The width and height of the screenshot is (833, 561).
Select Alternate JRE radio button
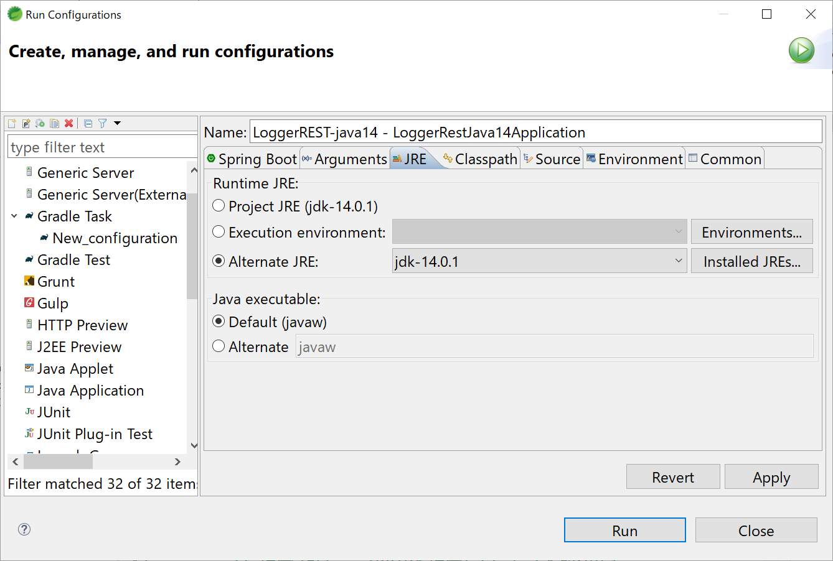tap(219, 261)
